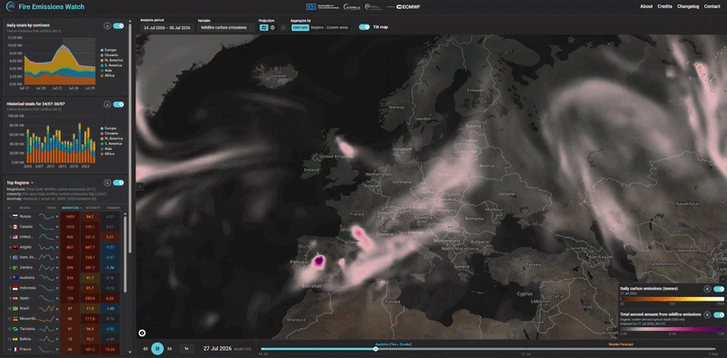Click download icon in Daily totals panel
The image size is (727, 358).
coord(107,26)
